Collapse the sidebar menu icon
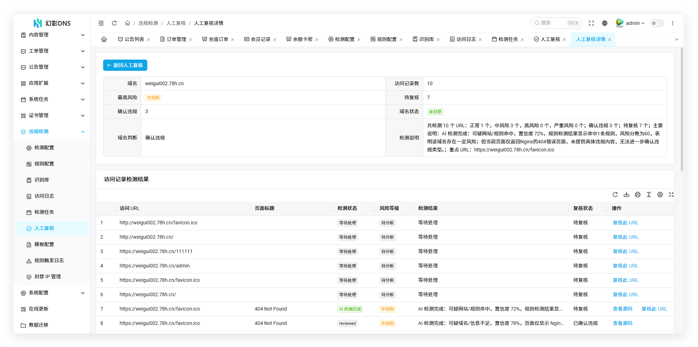 click(x=101, y=23)
